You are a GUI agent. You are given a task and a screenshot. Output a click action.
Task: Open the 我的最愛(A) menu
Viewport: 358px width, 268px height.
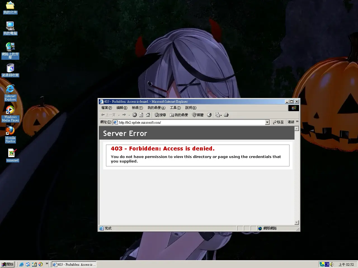[156, 108]
